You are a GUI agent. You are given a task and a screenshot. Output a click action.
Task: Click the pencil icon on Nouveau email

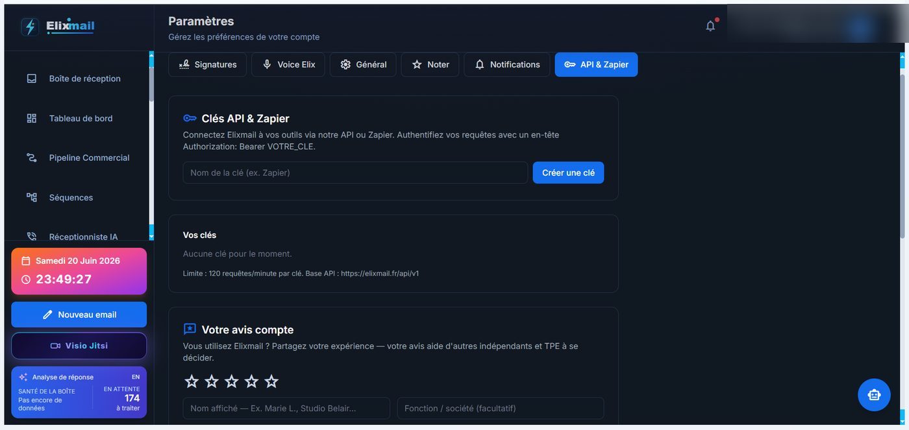tap(47, 315)
